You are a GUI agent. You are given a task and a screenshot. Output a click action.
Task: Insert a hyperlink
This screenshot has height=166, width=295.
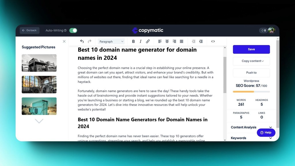[x=148, y=41]
